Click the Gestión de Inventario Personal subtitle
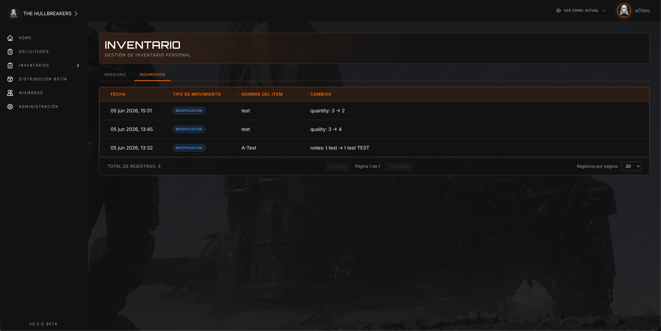The image size is (661, 331). [x=147, y=55]
